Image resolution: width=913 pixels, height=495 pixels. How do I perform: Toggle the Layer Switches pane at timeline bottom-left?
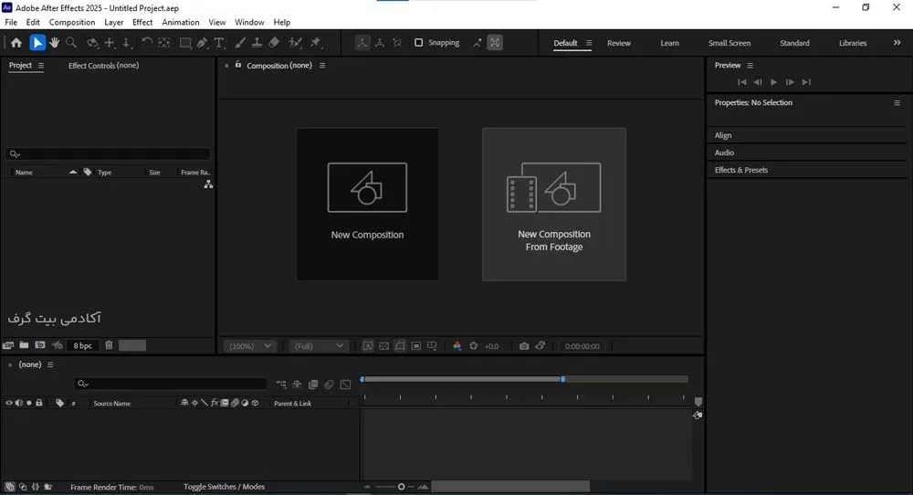click(9, 487)
